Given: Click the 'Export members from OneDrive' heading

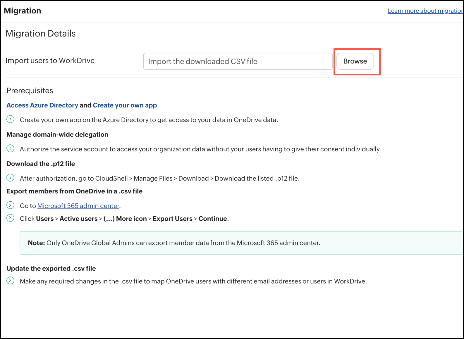Looking at the screenshot, I should (x=74, y=191).
